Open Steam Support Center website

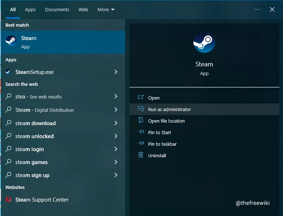(x=42, y=200)
